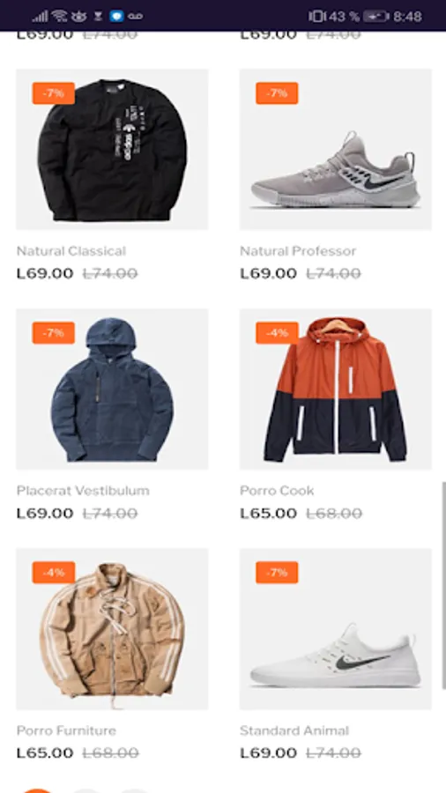Screen dimensions: 446x793
Task: Open the Standard Animal product title
Action: point(294,730)
